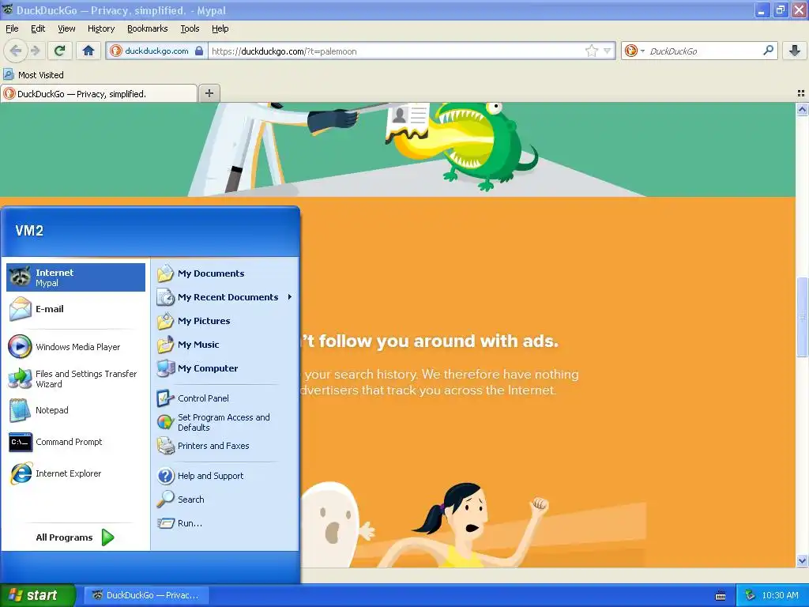Open Set Program Access and Defaults
Image resolution: width=809 pixels, height=607 pixels.
(x=225, y=422)
